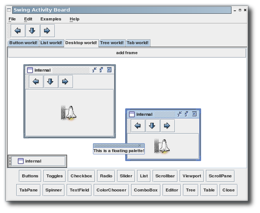Minimize the Swing Activity Board window
260x213 pixels.
[235, 10]
